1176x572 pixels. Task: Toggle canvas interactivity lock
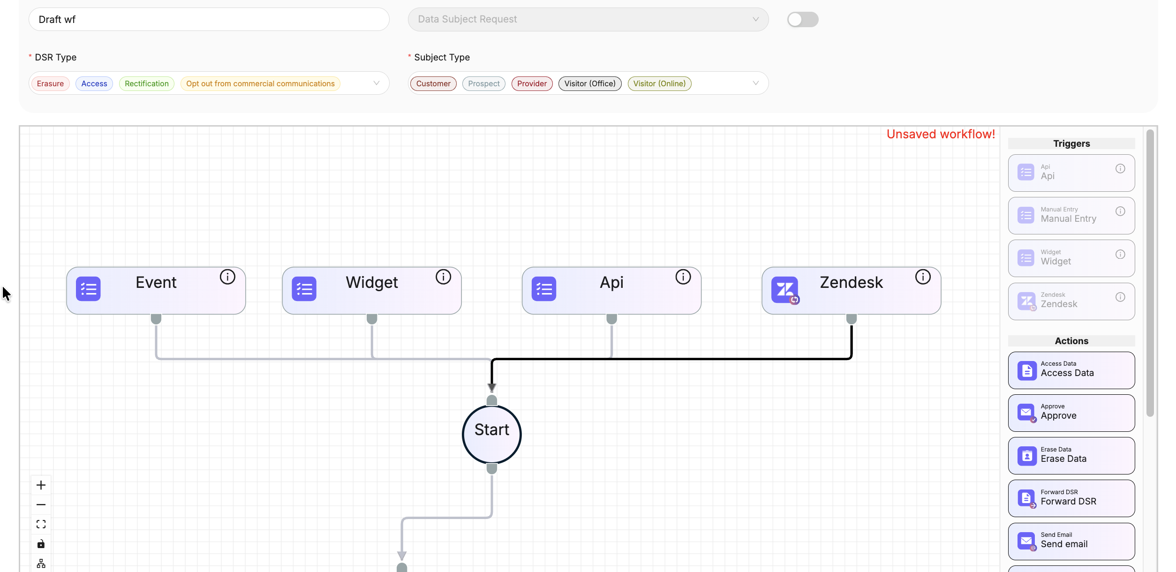(x=41, y=544)
